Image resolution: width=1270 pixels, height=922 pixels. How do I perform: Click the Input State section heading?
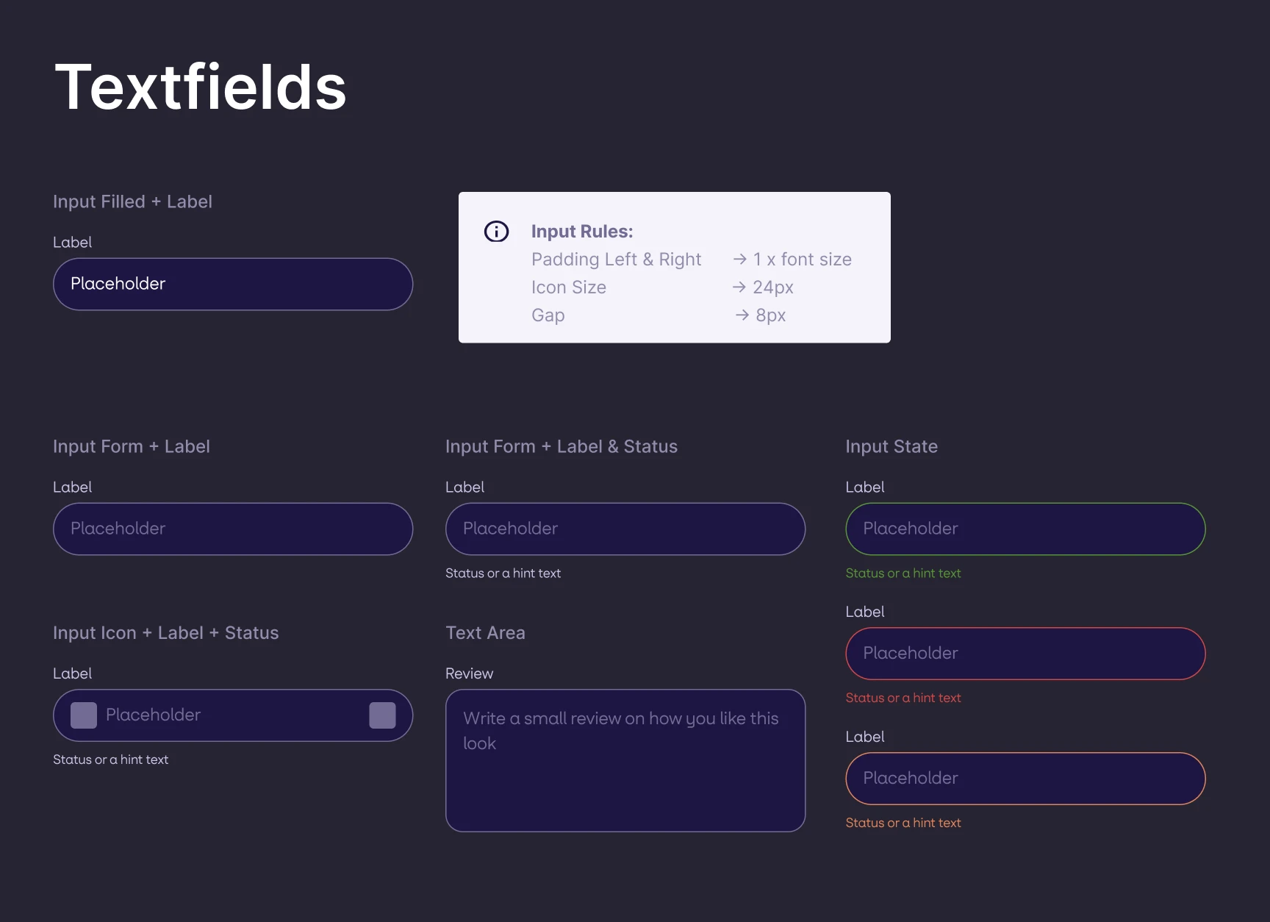891,447
